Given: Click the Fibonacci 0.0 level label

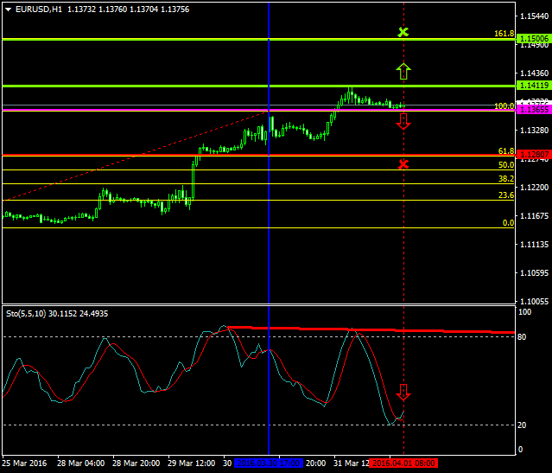Looking at the screenshot, I should click(509, 223).
